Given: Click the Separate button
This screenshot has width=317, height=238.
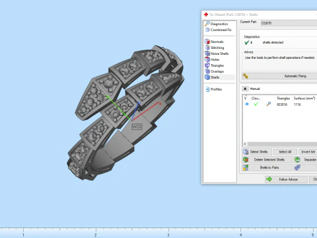Looking at the screenshot, I should pyautogui.click(x=305, y=159).
